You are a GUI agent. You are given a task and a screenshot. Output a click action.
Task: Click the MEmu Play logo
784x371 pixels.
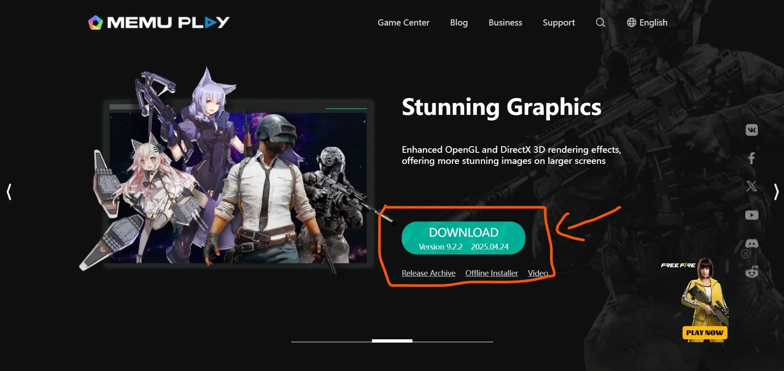[x=159, y=22]
